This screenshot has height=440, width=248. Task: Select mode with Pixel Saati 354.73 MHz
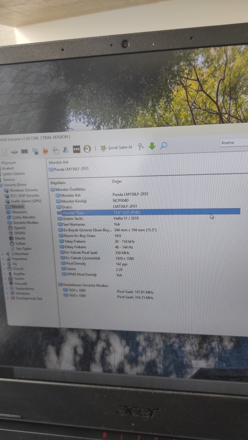[109, 296]
